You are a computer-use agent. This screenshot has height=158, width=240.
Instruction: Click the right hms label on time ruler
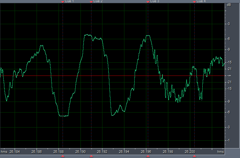221,152
